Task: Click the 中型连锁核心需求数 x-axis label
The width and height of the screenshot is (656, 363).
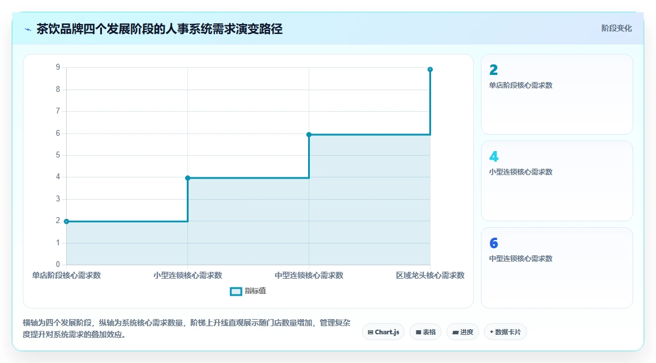Action: [309, 275]
